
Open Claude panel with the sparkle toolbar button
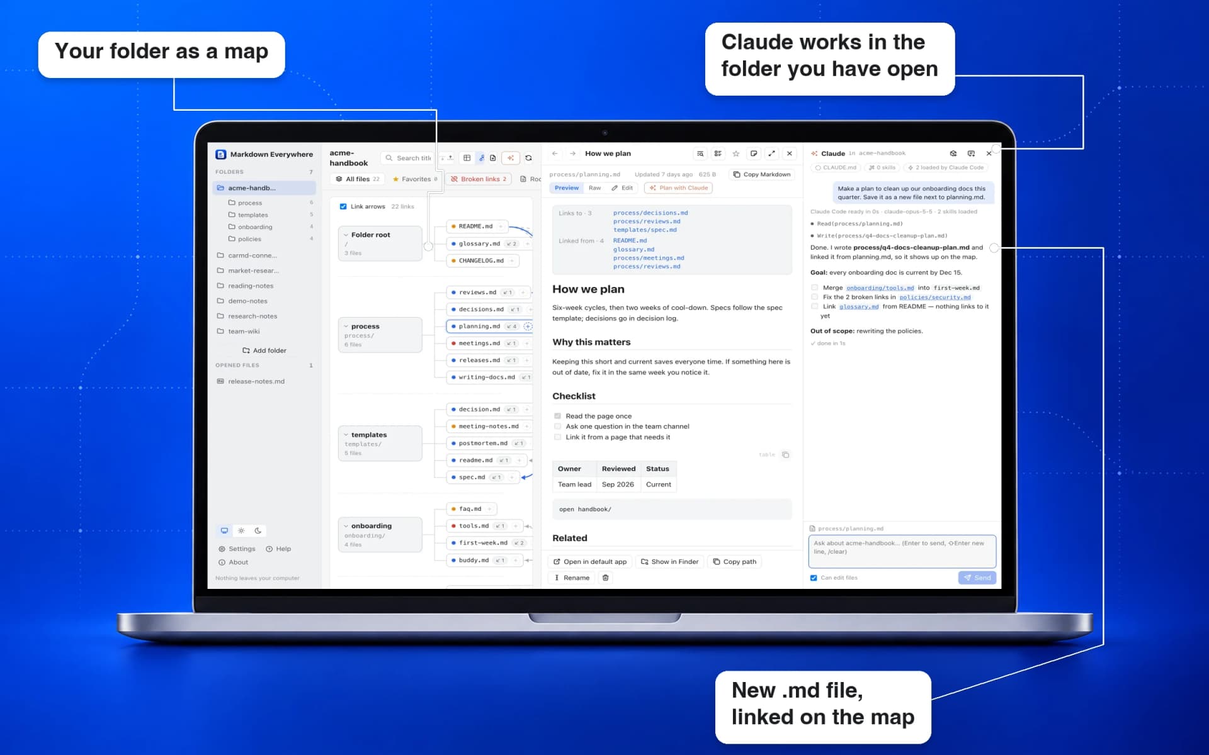coord(511,158)
